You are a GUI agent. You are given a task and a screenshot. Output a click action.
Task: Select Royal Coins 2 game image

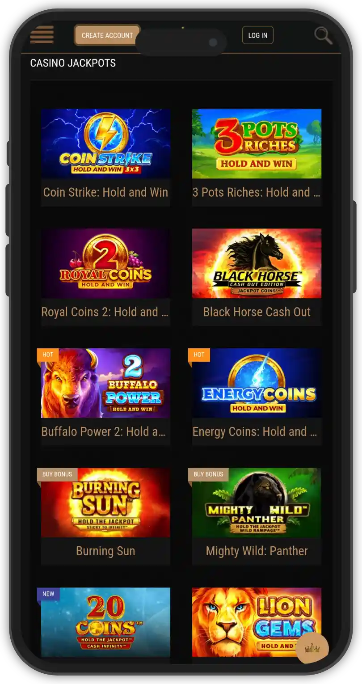pos(105,263)
